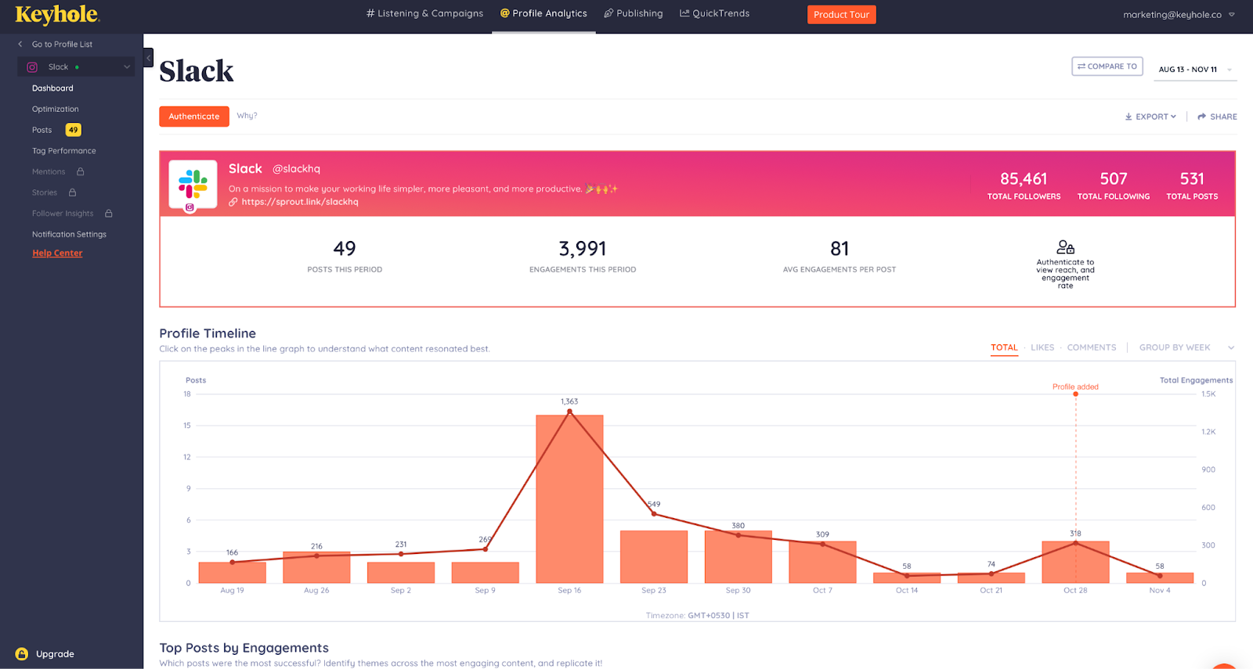Select Dashboard in the sidebar

pyautogui.click(x=52, y=88)
